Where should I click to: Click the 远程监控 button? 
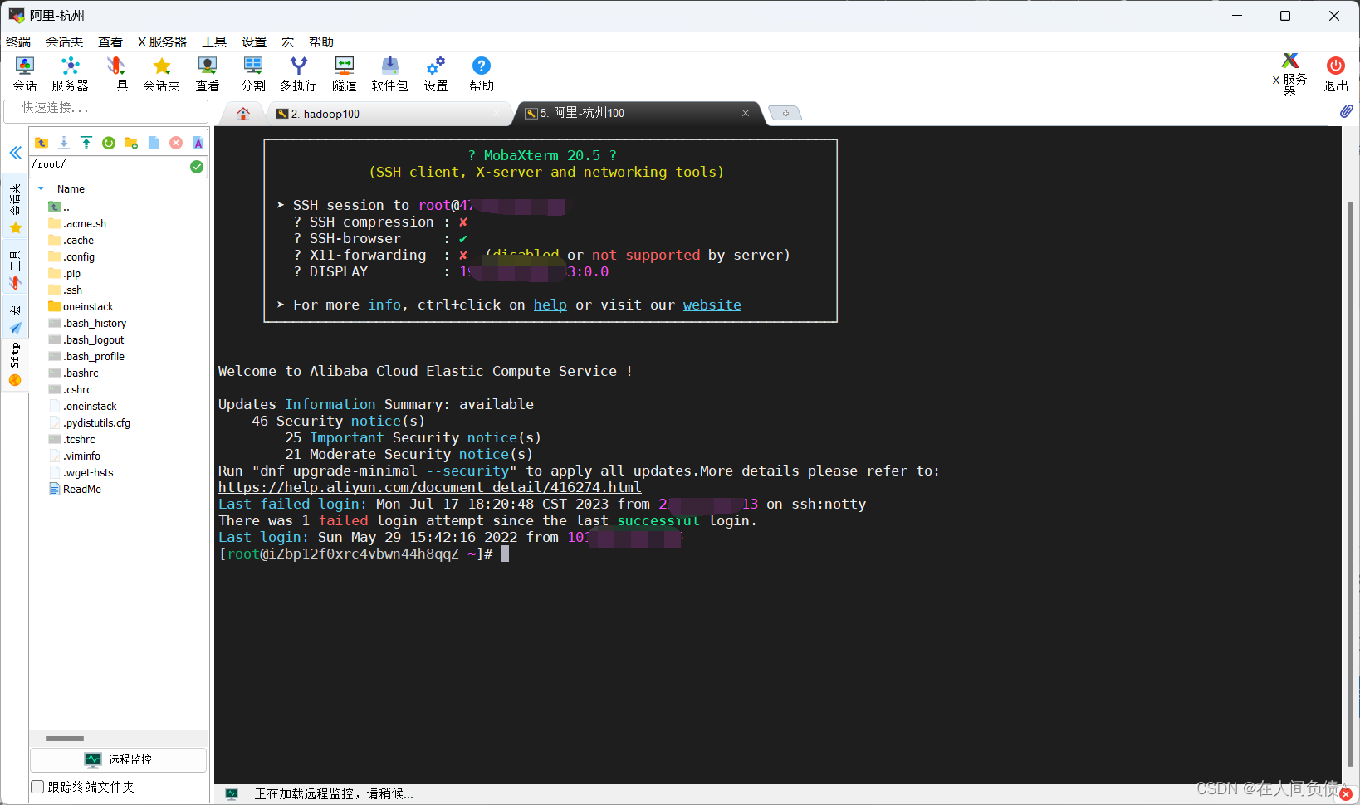118,759
